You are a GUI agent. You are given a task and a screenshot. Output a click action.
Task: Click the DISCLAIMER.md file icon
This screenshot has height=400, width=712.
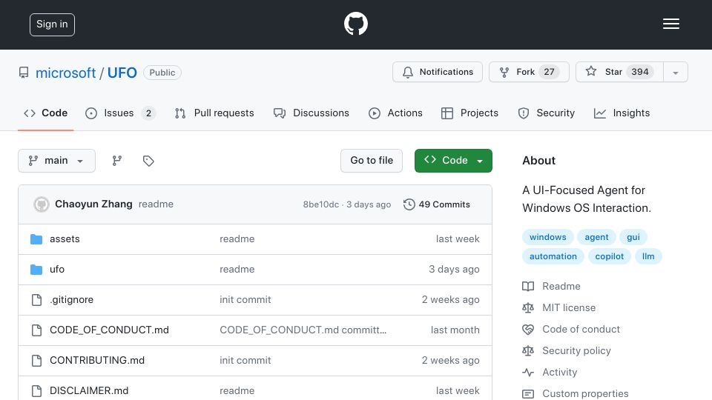tap(36, 390)
